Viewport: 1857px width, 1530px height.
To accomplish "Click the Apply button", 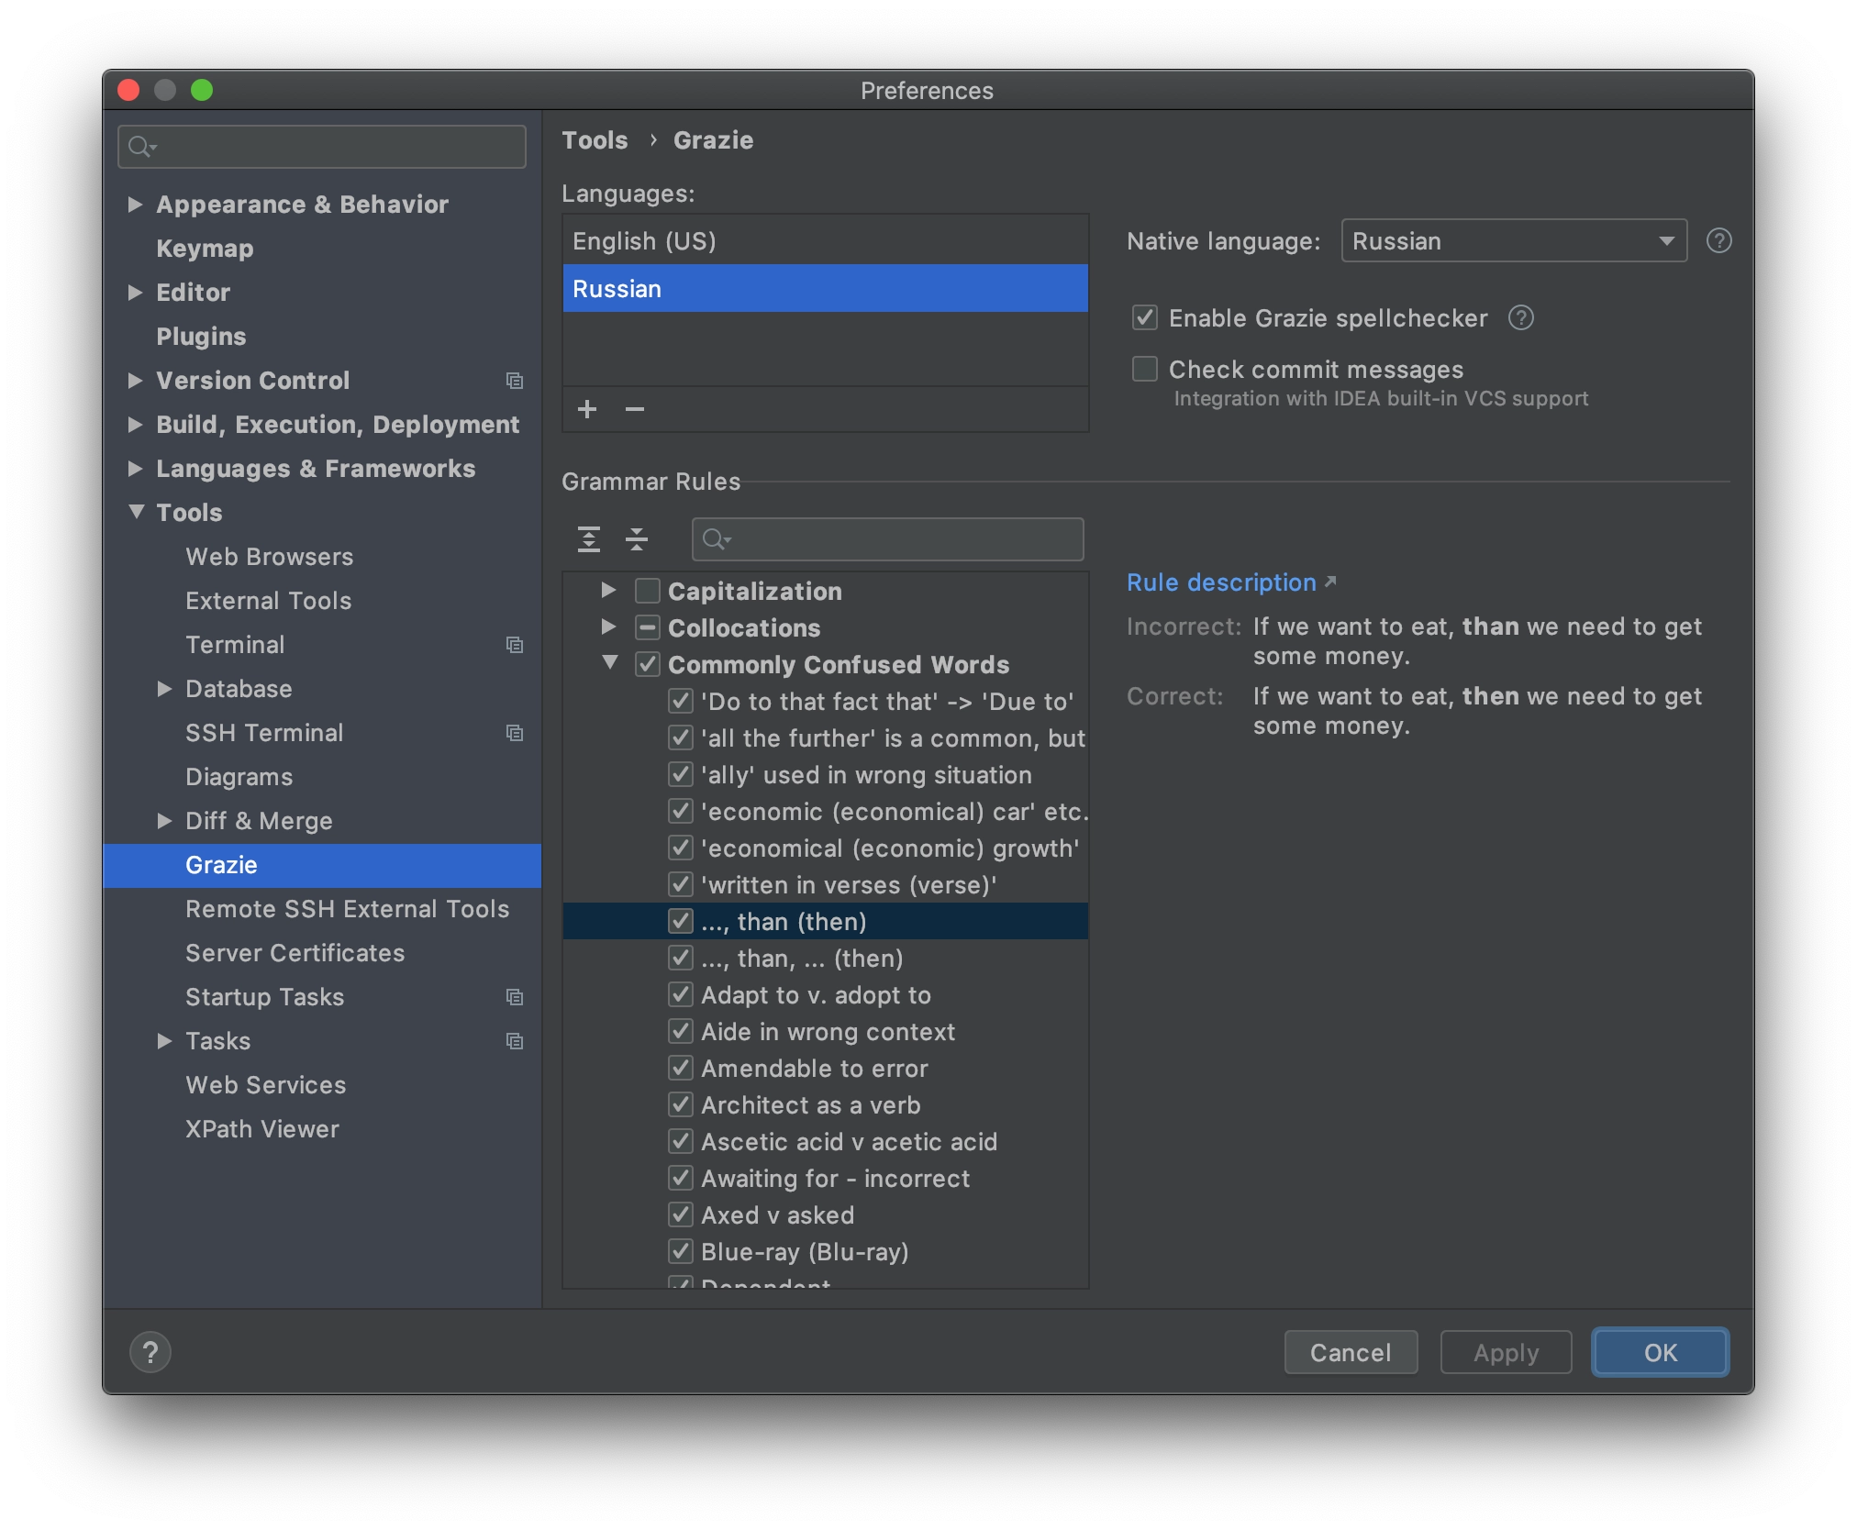I will pos(1506,1352).
